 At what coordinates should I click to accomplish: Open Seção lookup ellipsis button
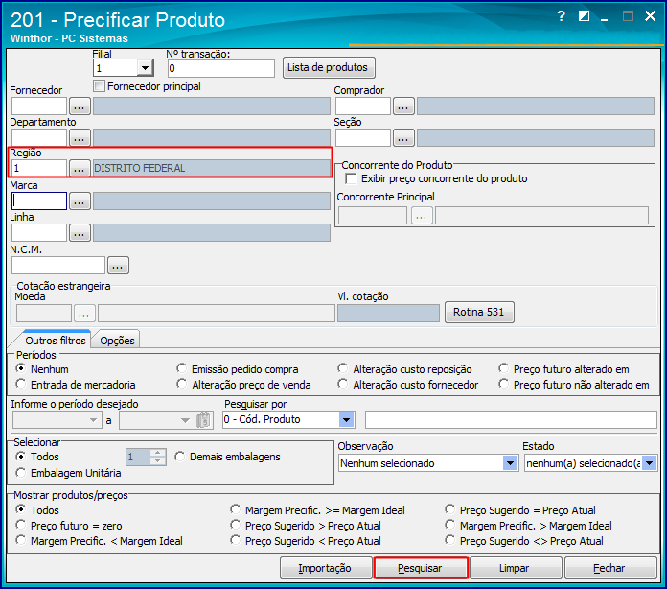coord(403,137)
